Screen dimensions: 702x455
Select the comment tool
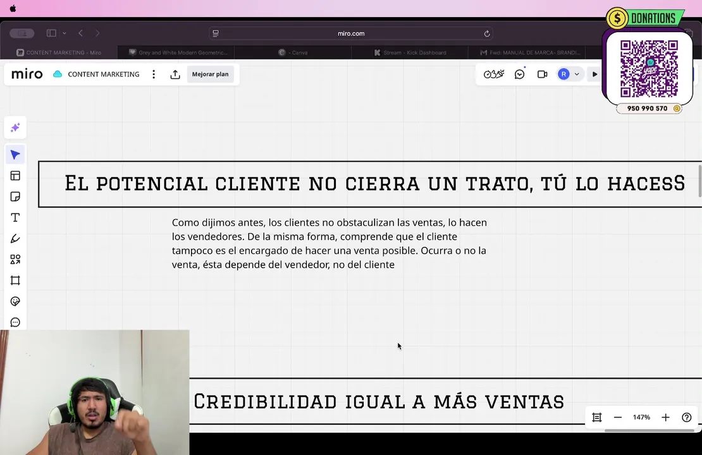[x=15, y=322]
